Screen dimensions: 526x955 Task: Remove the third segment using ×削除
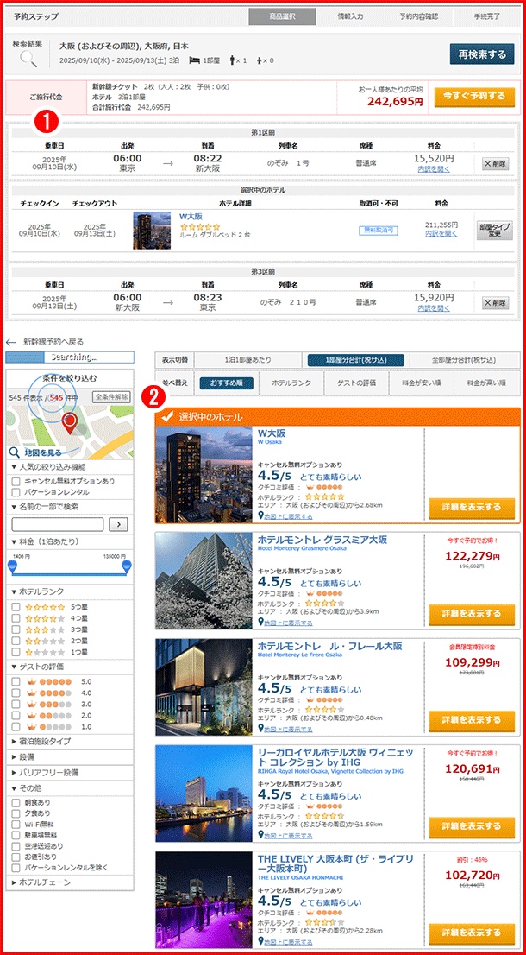495,302
